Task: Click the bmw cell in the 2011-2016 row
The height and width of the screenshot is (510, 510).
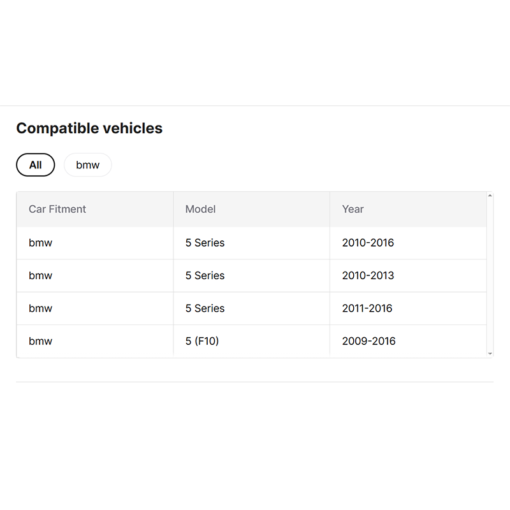Action: pyautogui.click(x=41, y=309)
